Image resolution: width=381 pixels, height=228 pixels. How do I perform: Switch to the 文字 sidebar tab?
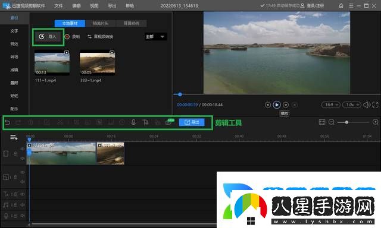pos(14,31)
